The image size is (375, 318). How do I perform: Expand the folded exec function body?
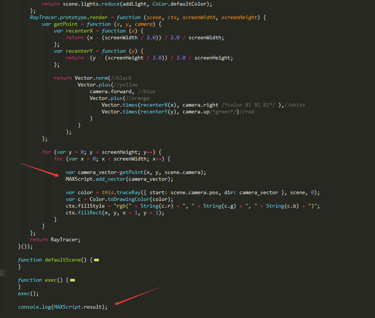point(73,280)
